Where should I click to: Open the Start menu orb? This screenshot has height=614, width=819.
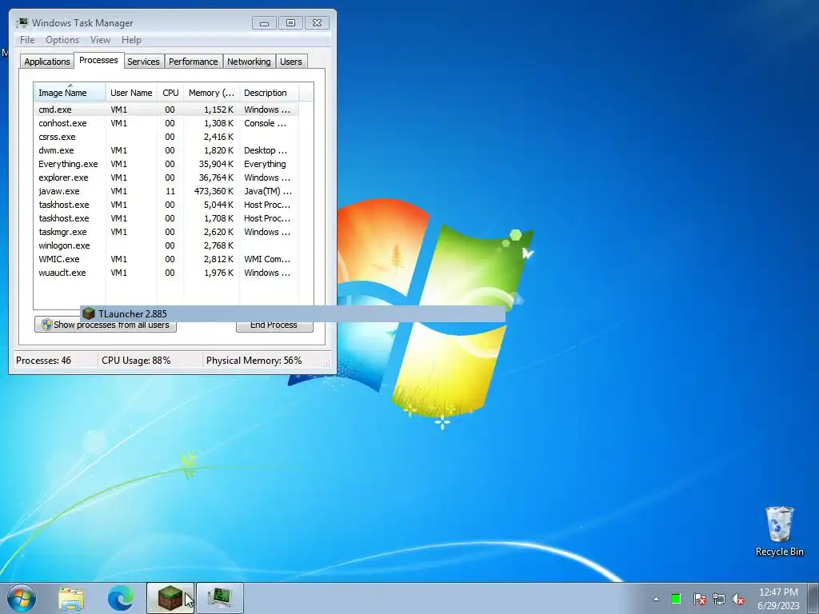tap(22, 598)
